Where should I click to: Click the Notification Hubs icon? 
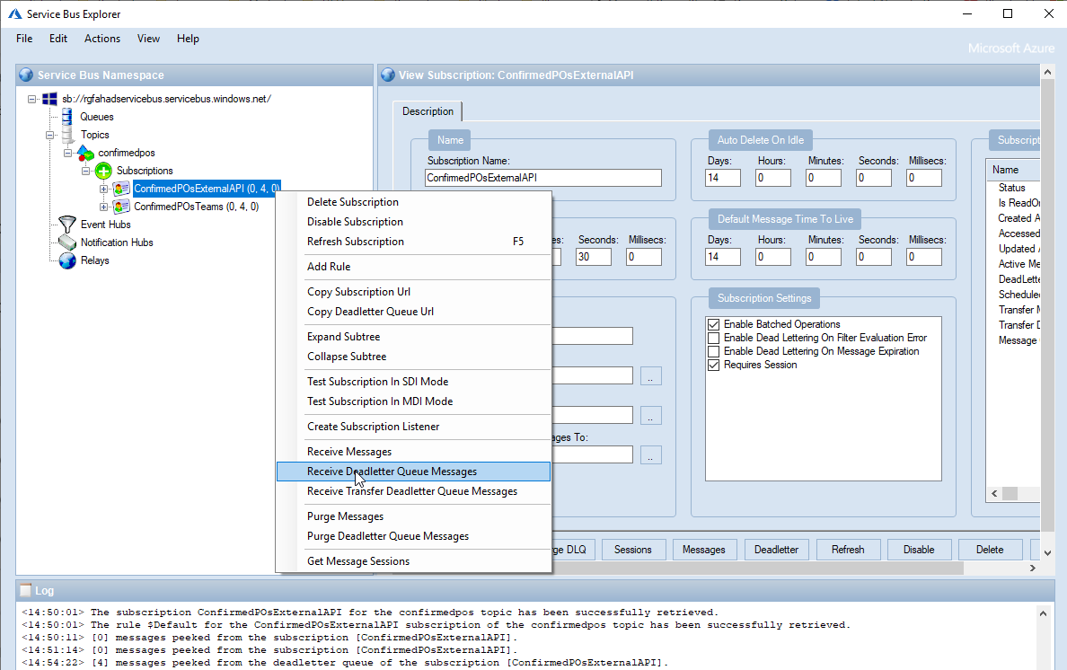click(66, 242)
